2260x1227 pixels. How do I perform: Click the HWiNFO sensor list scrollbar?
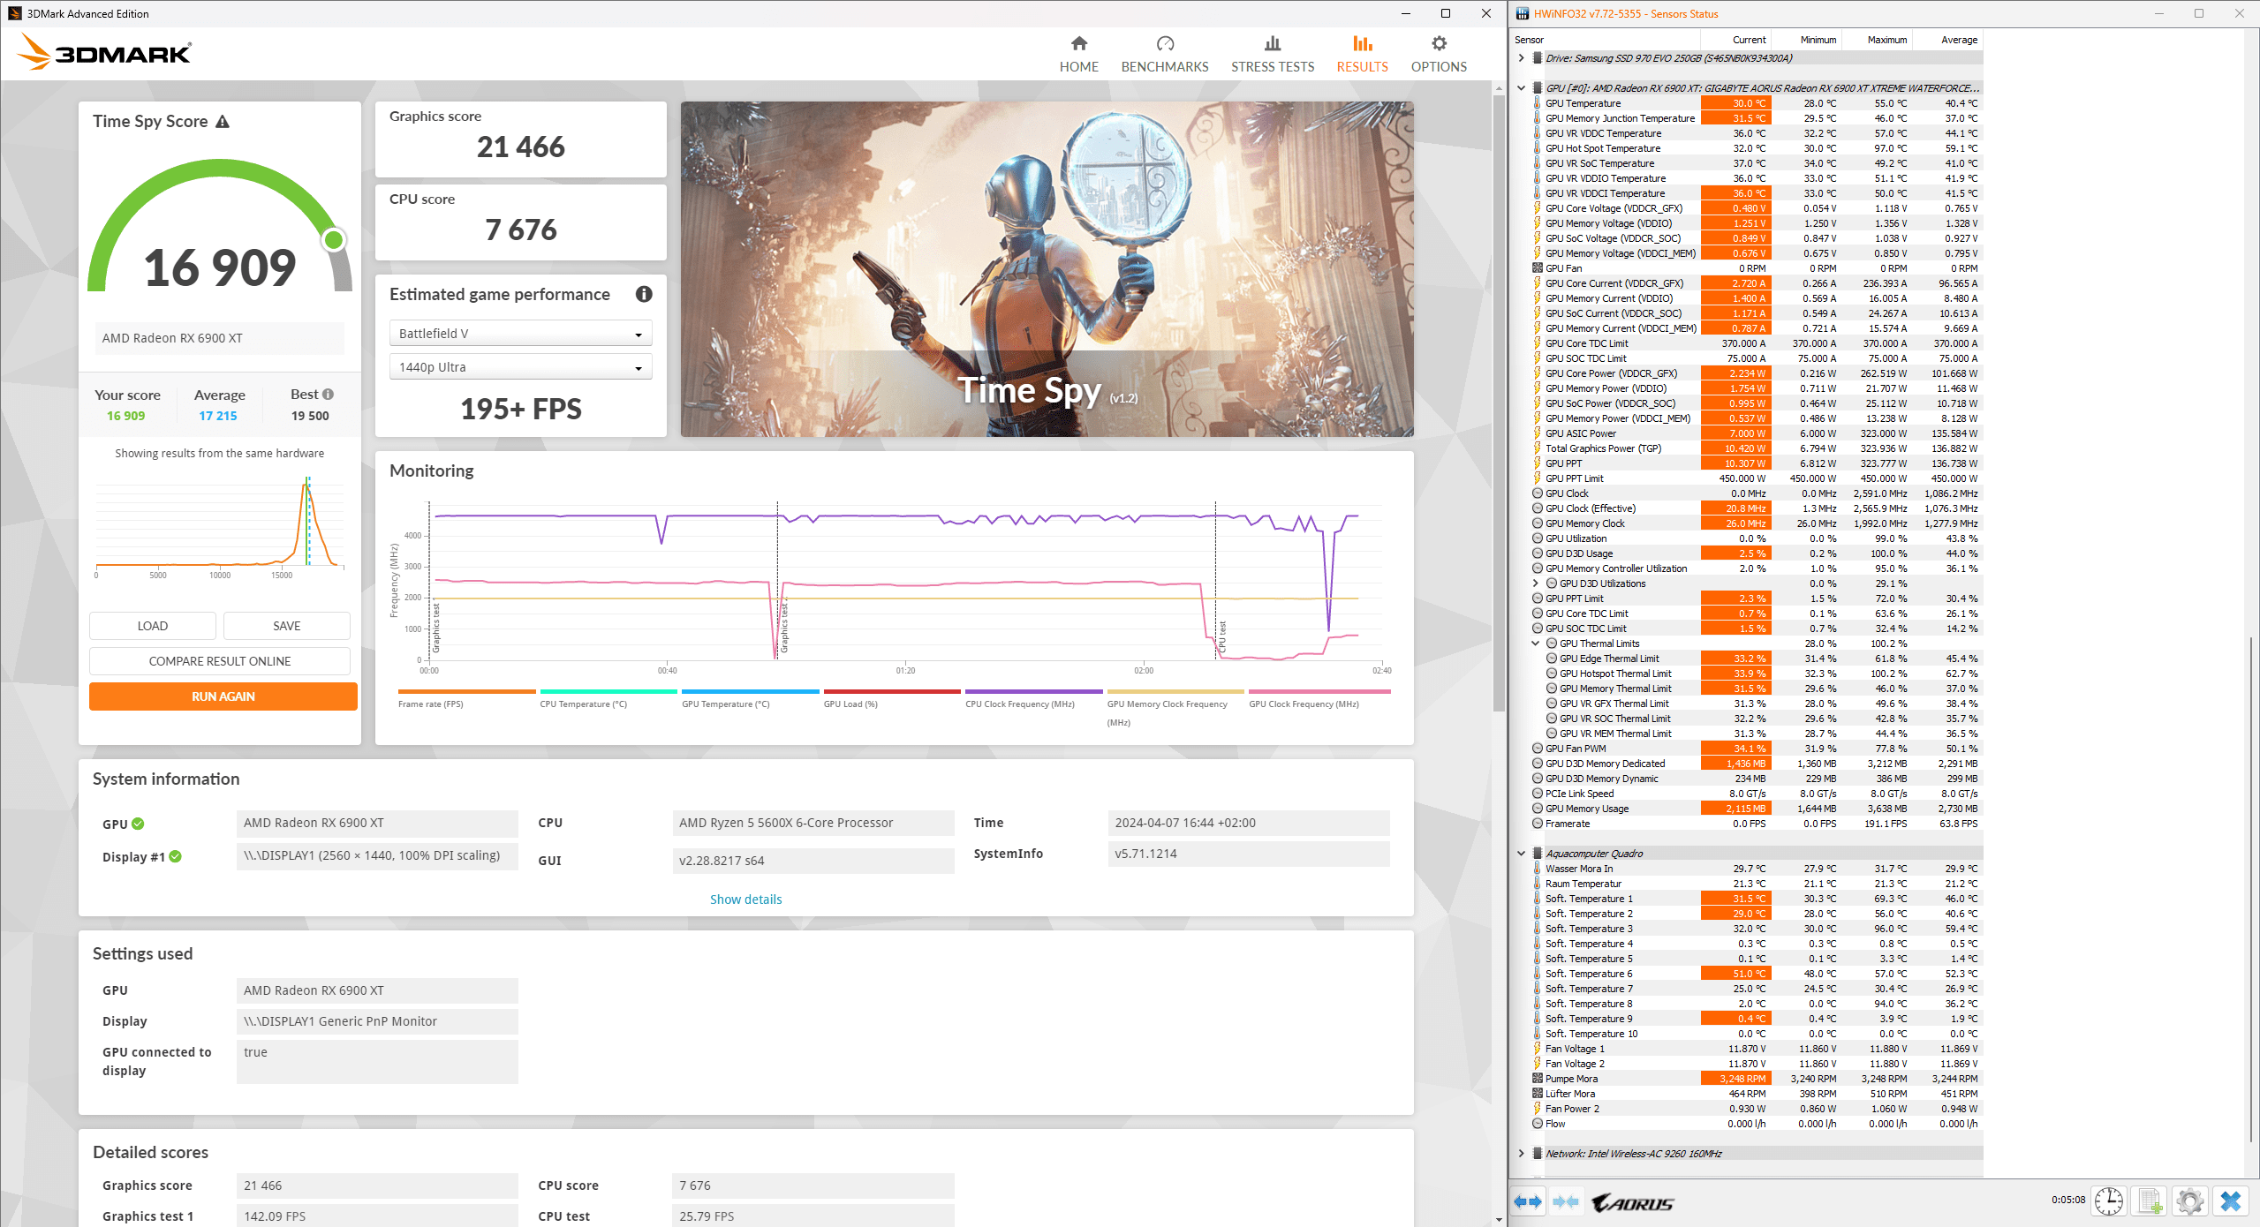(2252, 890)
